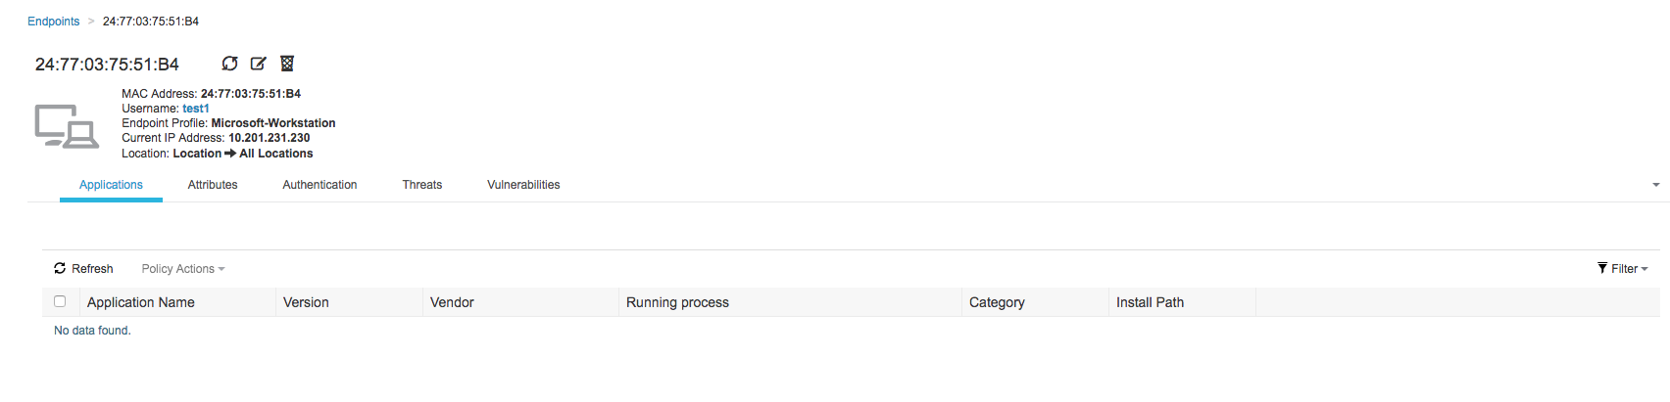The image size is (1670, 402).
Task: Click the circular arrow Refresh icon in table toolbar
Action: coord(60,268)
